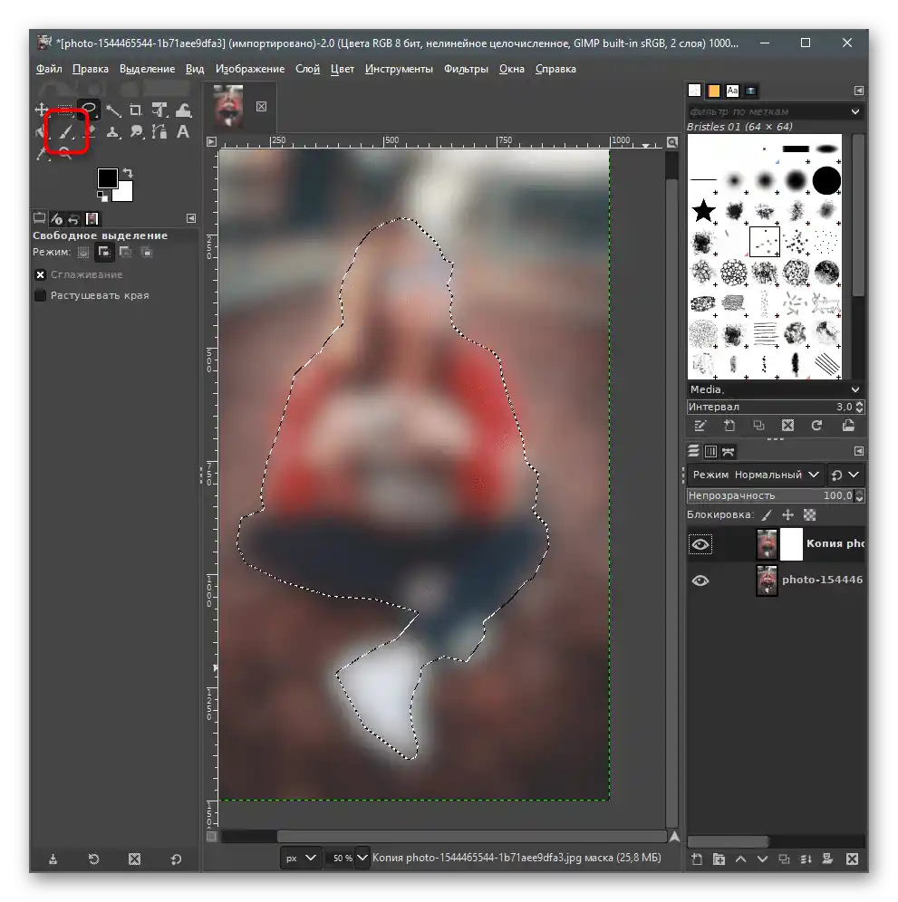Set selection mode to add to selection
The image size is (898, 902).
coord(104,252)
